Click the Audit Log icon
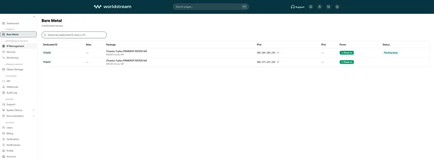The image size is (434, 162). click(3, 93)
